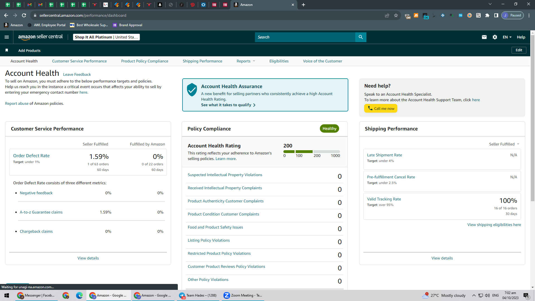Click the volume icon in system tray
Image resolution: width=535 pixels, height=301 pixels.
click(x=487, y=295)
